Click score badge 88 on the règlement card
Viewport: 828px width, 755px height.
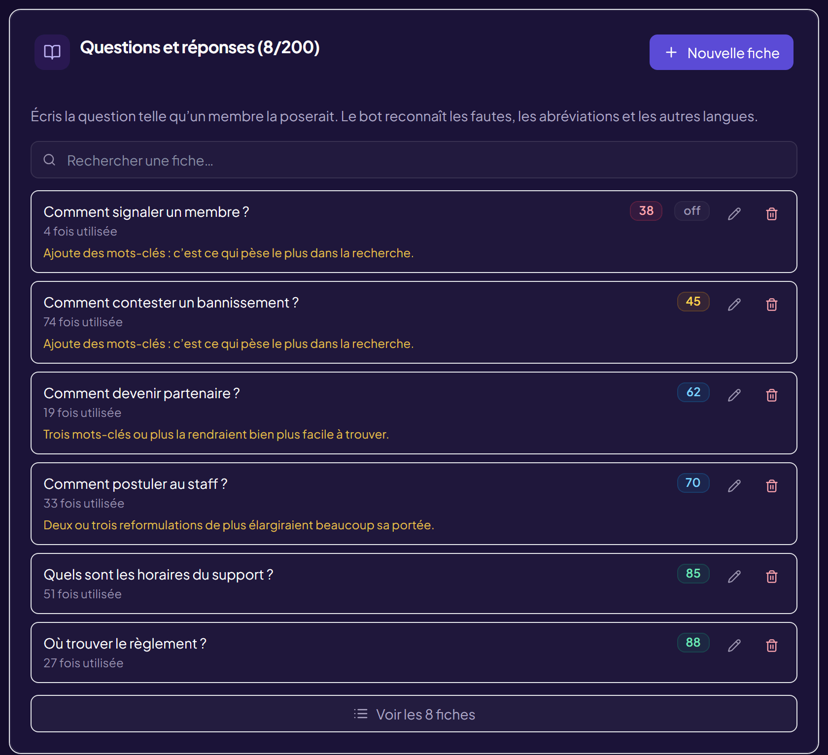[693, 643]
